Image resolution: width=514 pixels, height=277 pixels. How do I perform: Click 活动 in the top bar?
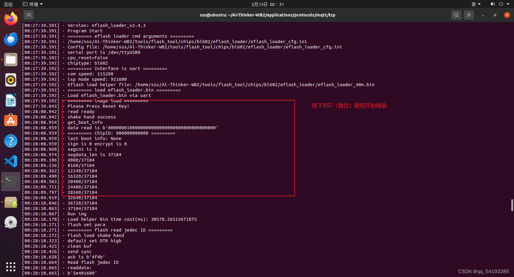click(x=8, y=4)
